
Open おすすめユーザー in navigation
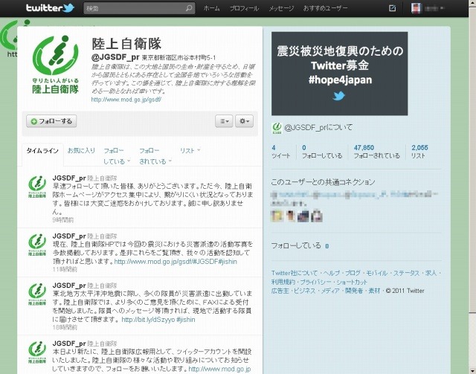(x=325, y=8)
